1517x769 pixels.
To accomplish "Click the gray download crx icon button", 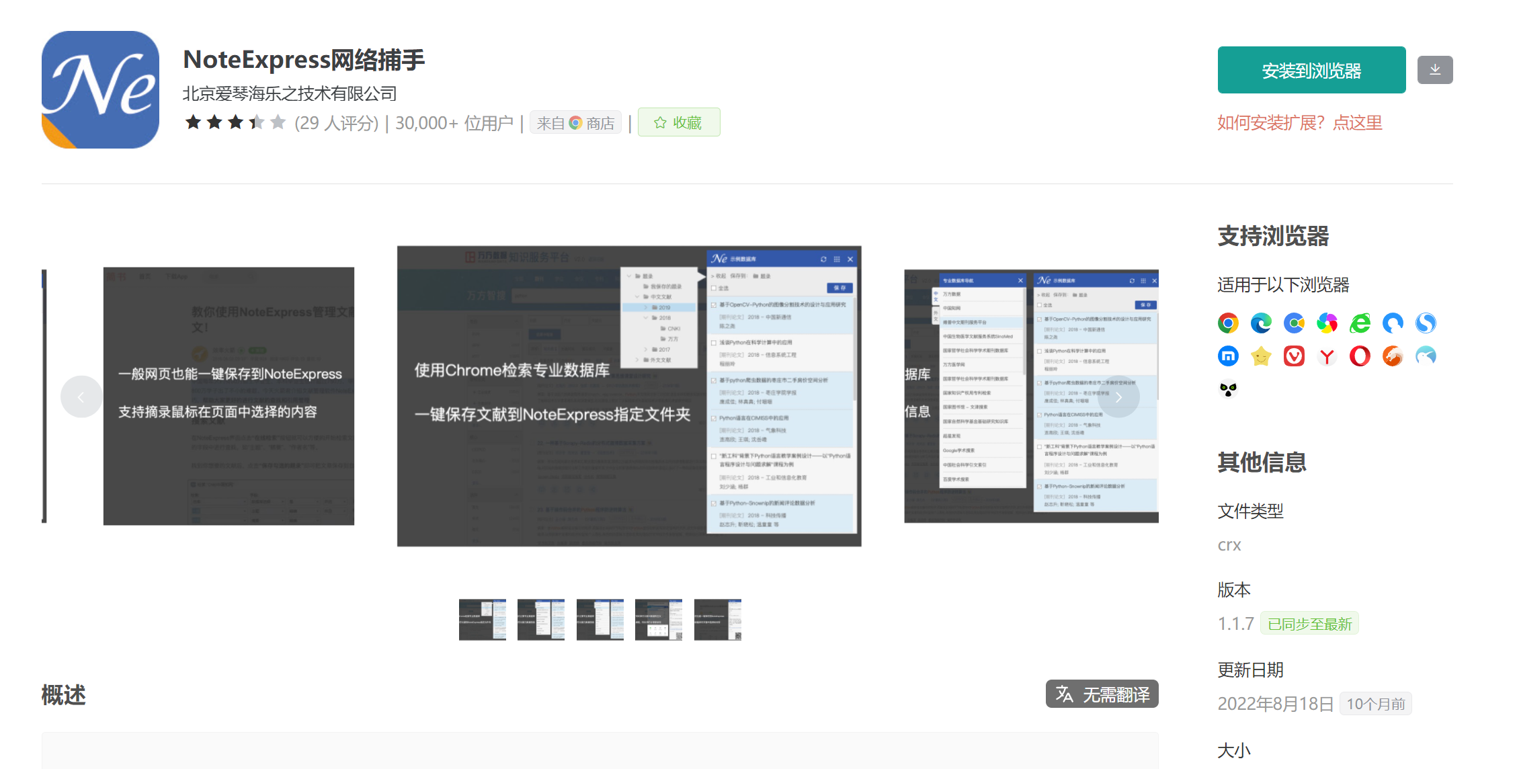I will (1435, 70).
